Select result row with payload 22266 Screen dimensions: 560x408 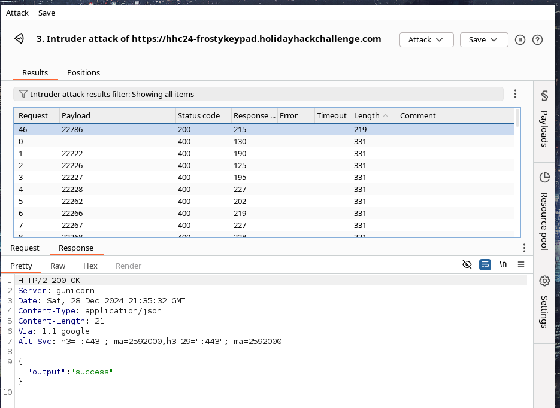pos(264,213)
